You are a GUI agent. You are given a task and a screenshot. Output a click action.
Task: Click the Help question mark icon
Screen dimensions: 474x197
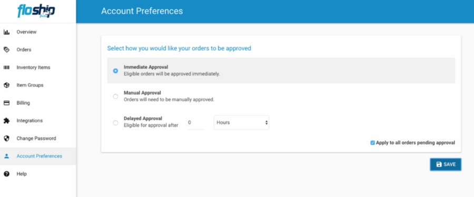[6, 174]
